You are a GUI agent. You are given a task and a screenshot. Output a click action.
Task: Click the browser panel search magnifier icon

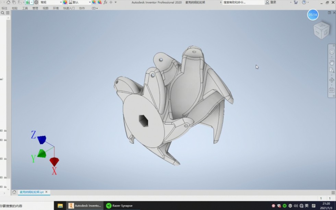(3, 13)
